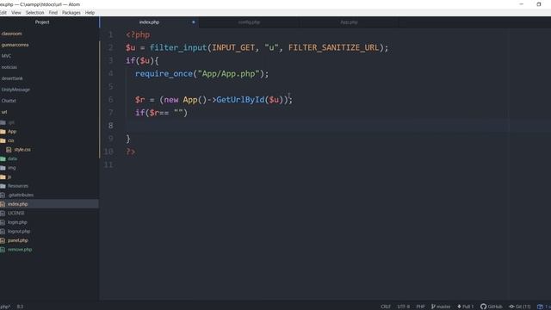Select the UnityMessage project folder
Image resolution: width=551 pixels, height=310 pixels.
(15, 90)
